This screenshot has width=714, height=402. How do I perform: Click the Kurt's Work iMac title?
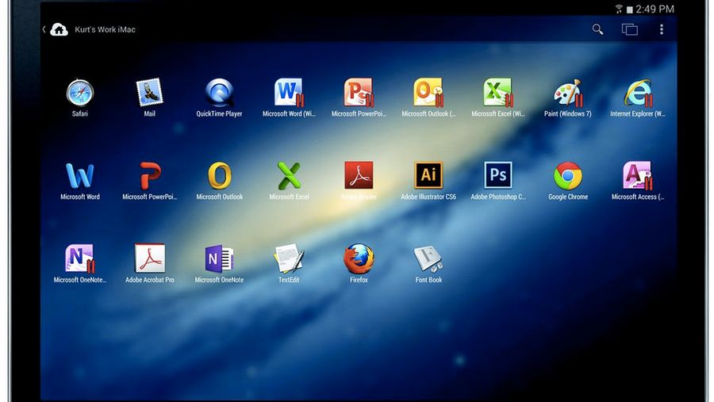coord(106,29)
